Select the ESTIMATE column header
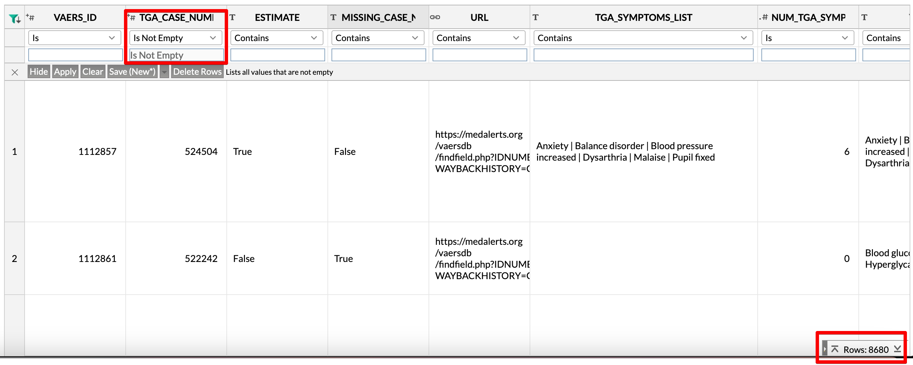913x365 pixels. click(277, 18)
